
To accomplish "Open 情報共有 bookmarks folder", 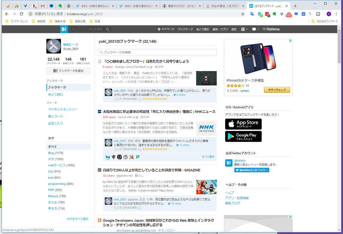I will tap(58, 21).
